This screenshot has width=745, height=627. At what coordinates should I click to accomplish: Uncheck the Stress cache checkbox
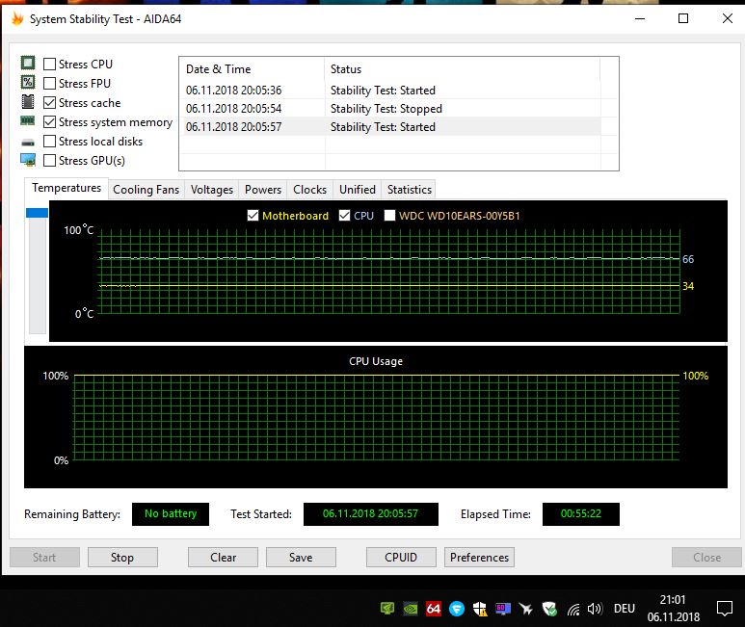pyautogui.click(x=49, y=102)
